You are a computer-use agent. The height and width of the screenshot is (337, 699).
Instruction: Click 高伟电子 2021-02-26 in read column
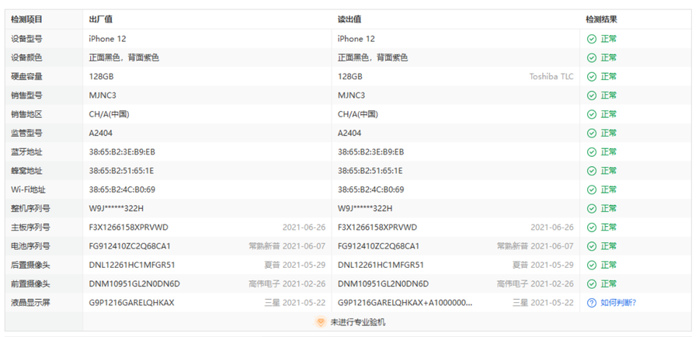click(535, 284)
